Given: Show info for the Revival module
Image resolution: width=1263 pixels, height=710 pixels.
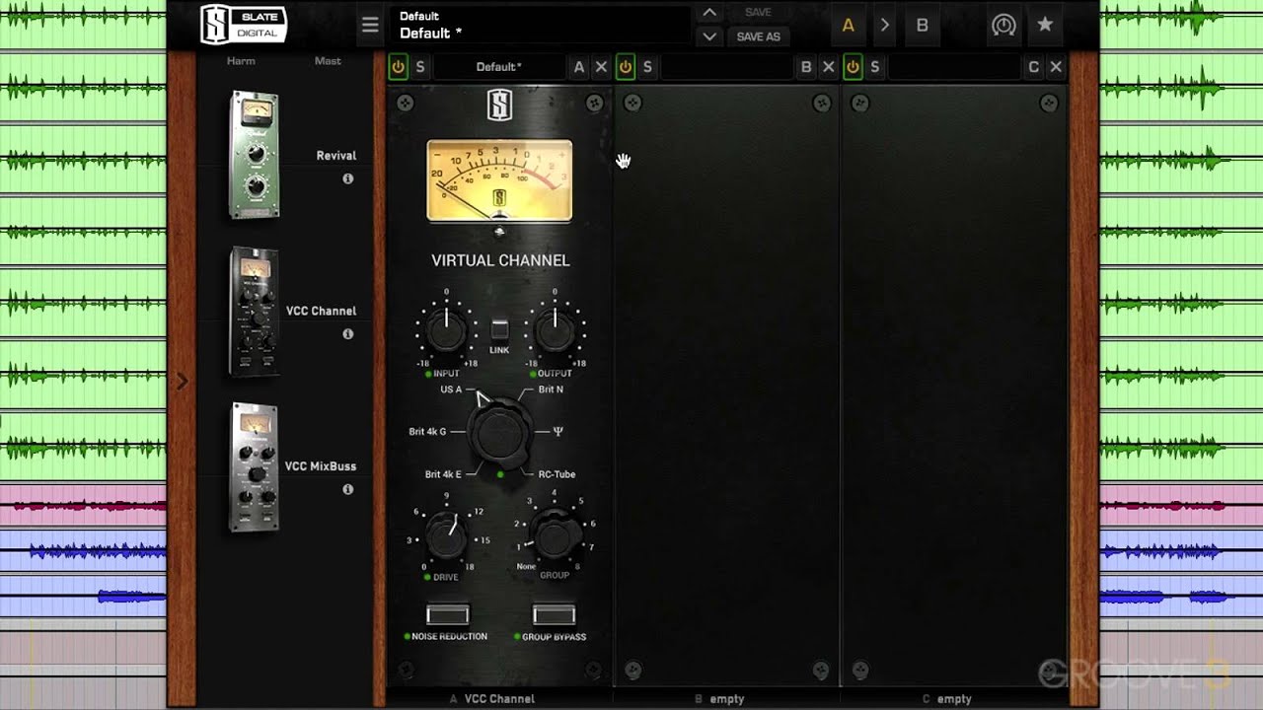Looking at the screenshot, I should pyautogui.click(x=347, y=179).
